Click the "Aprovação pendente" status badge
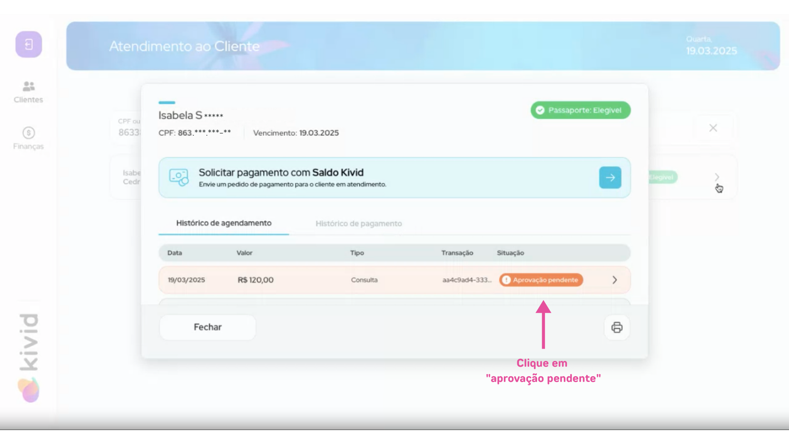The height and width of the screenshot is (444, 789). (x=541, y=280)
